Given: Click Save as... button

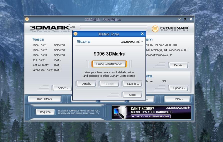Looking at the screenshot, I should (132, 84).
